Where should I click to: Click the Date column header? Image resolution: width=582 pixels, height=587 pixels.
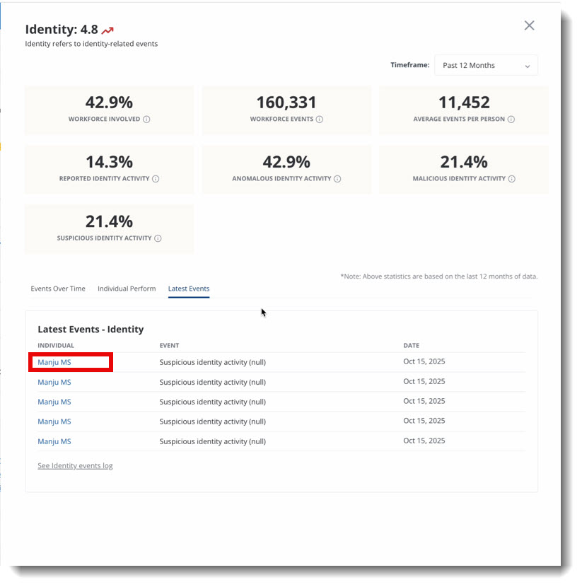[411, 346]
